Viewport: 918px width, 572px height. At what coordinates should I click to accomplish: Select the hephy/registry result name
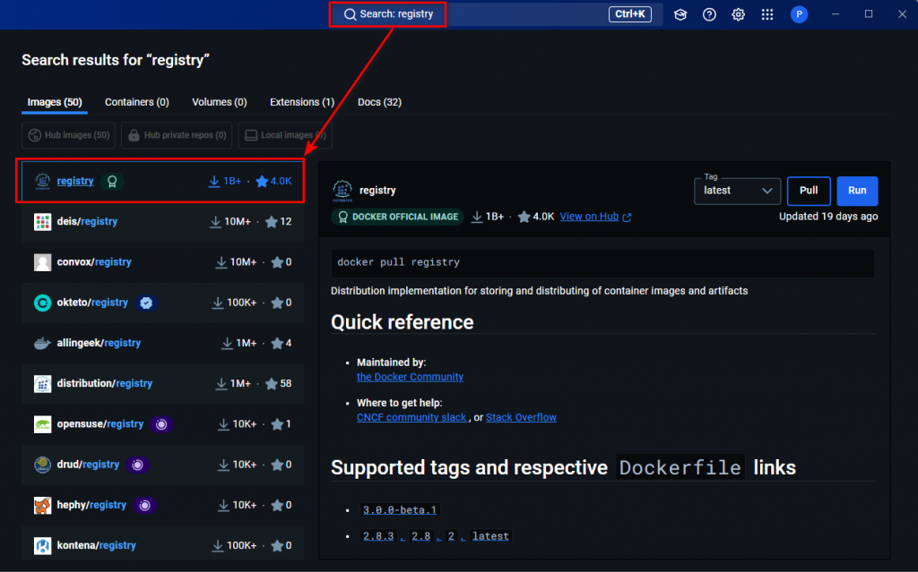pos(91,505)
